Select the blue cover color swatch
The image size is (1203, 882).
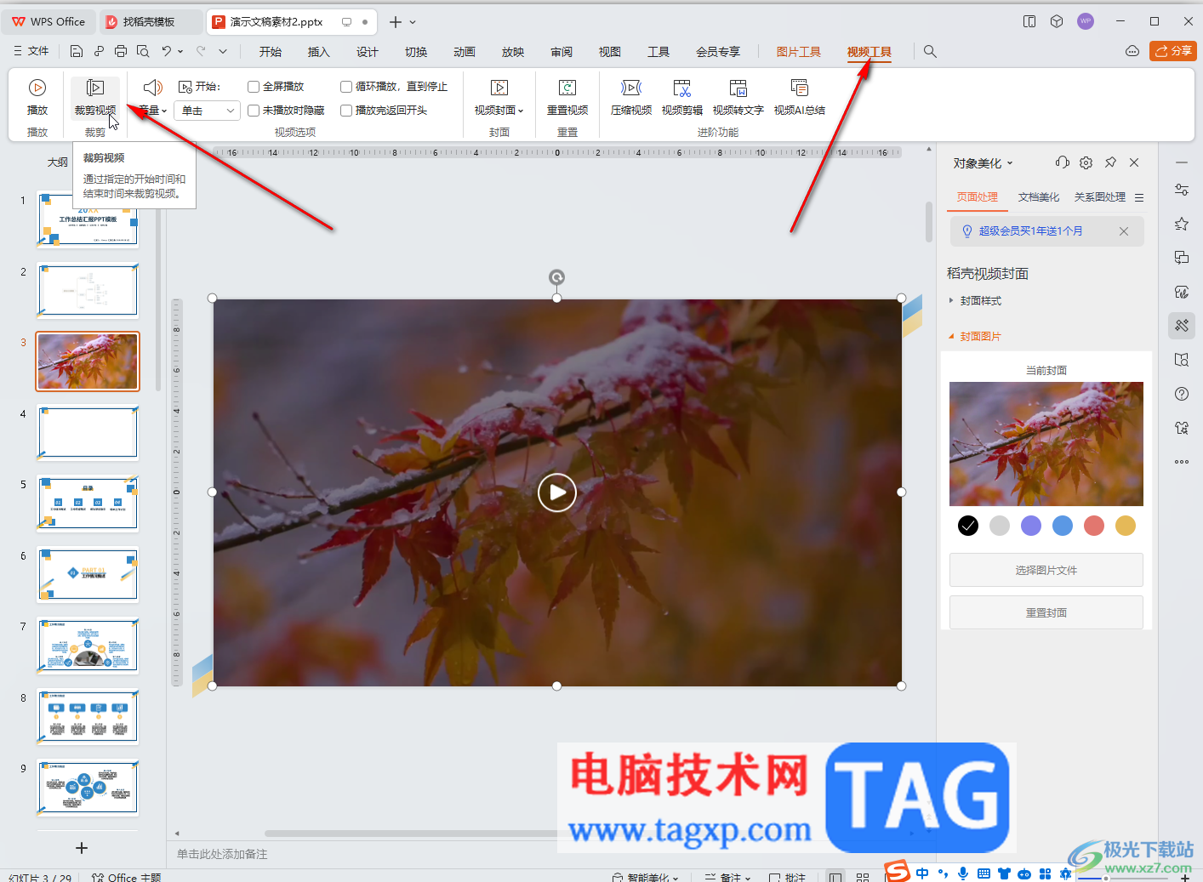pos(1063,526)
